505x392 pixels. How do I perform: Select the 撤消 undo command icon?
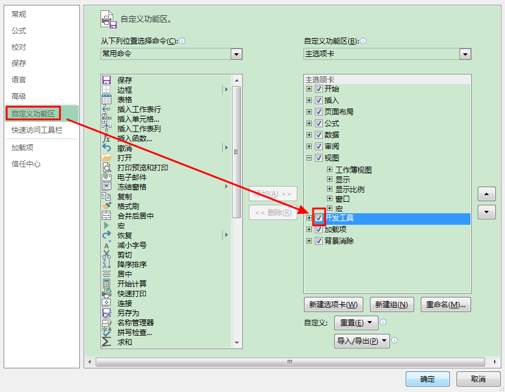[107, 148]
